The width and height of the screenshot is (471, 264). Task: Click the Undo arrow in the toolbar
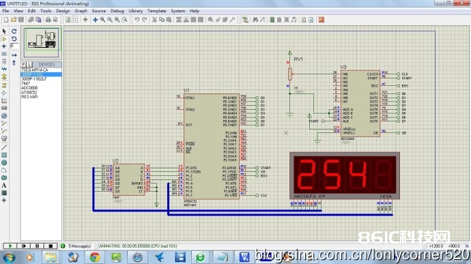137,20
